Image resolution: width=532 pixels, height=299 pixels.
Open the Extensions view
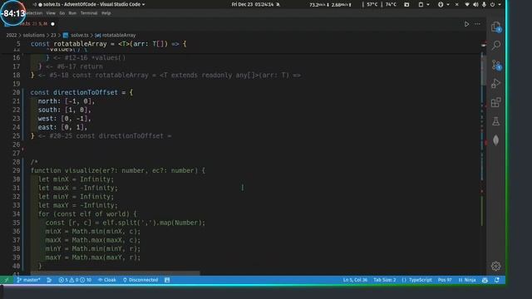pyautogui.click(x=495, y=102)
